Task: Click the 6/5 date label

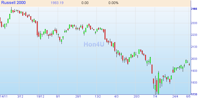Action: click(188, 96)
